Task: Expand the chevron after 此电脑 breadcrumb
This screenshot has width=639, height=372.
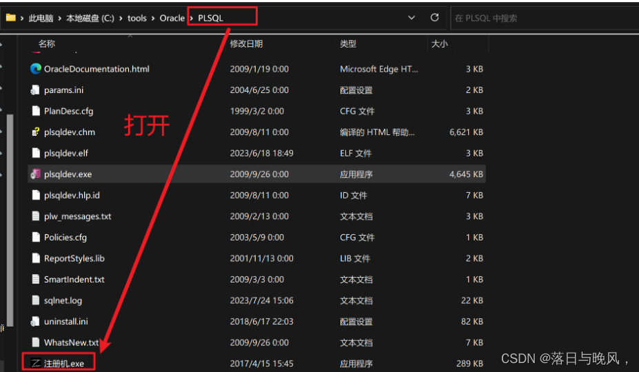Action: pyautogui.click(x=59, y=19)
